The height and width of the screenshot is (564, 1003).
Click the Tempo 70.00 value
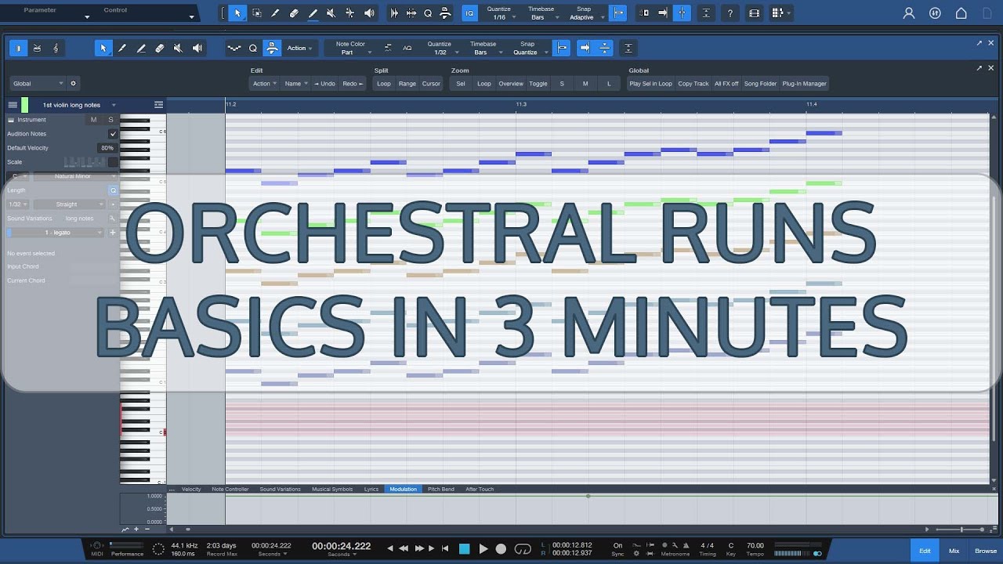tap(755, 545)
